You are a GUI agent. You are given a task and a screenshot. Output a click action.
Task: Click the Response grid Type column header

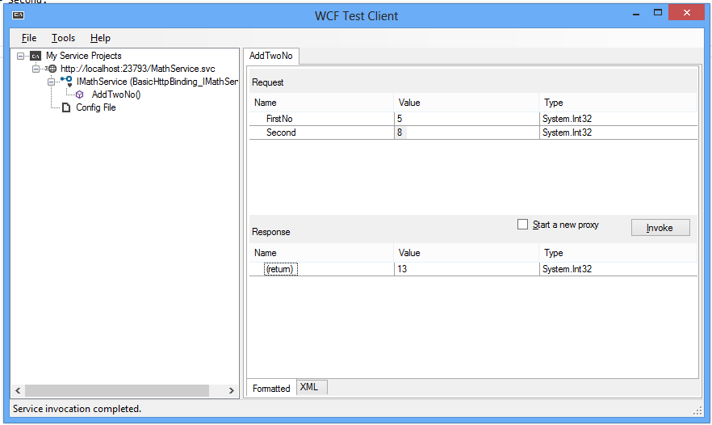tap(618, 253)
